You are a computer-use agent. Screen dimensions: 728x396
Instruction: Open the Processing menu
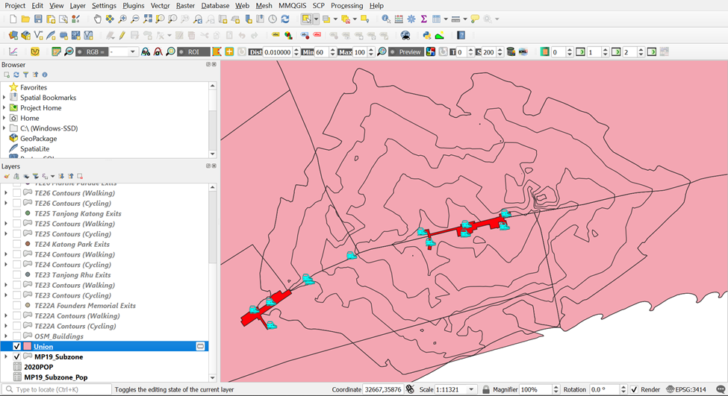tap(346, 5)
